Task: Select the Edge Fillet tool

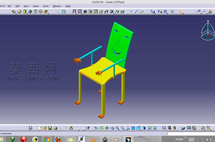Action: [x=74, y=11]
